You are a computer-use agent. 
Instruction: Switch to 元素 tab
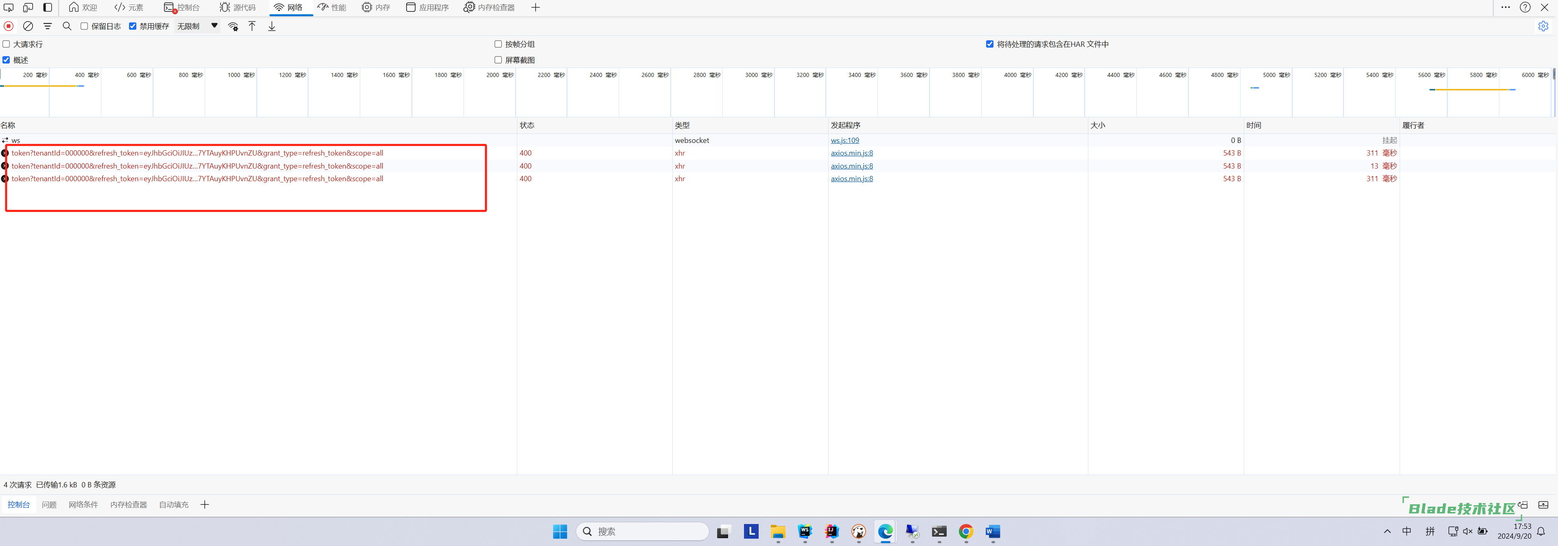[x=129, y=7]
